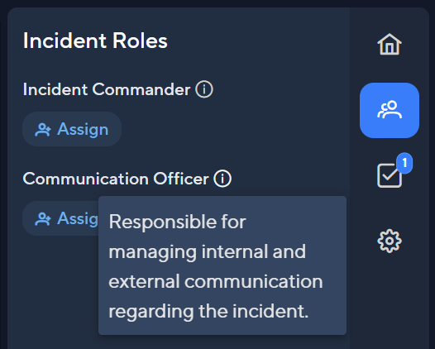The height and width of the screenshot is (349, 435).
Task: Click the info icon beside Communication Officer
Action: (x=222, y=179)
